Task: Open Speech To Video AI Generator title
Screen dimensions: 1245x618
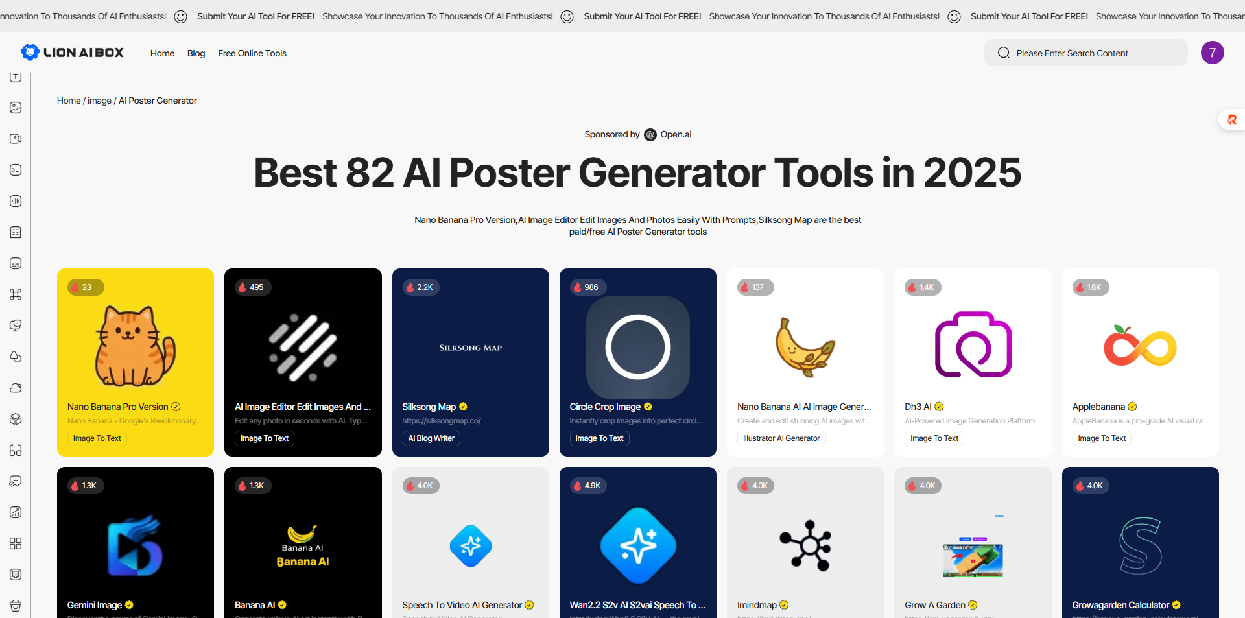Action: (x=462, y=605)
